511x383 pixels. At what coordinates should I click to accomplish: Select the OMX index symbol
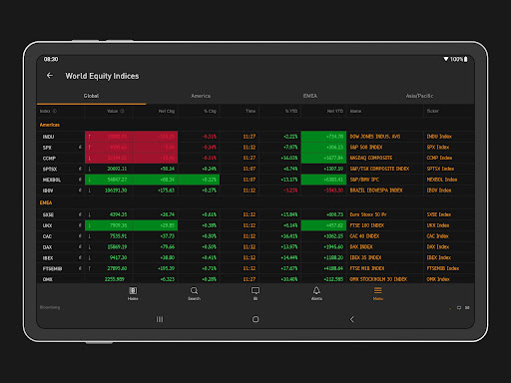48,279
